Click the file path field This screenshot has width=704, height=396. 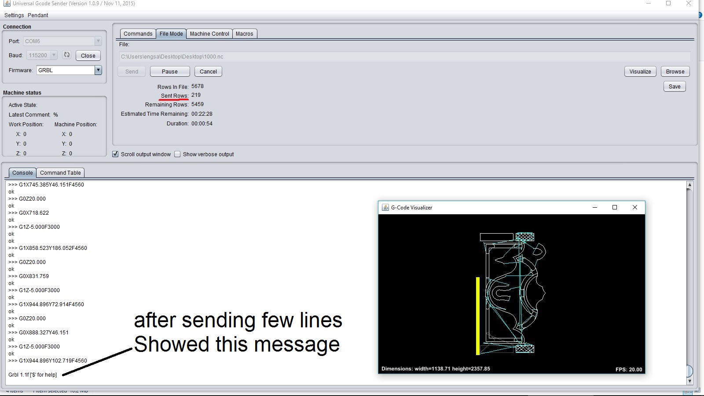[x=404, y=56]
